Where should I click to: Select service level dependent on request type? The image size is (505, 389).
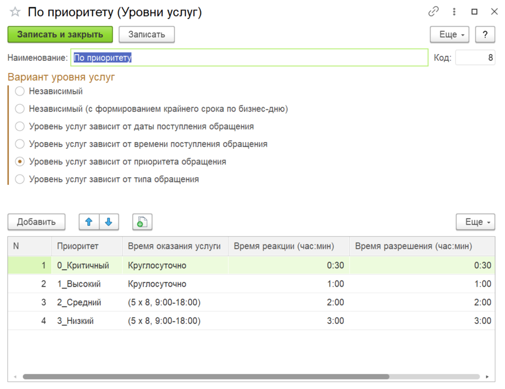click(x=20, y=179)
